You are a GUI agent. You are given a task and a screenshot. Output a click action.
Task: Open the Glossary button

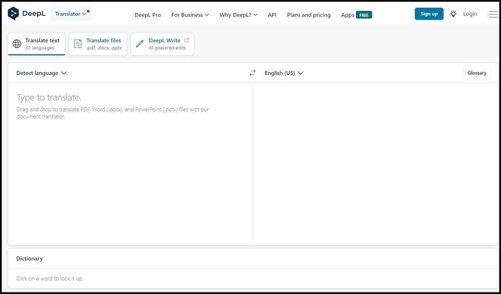click(477, 73)
